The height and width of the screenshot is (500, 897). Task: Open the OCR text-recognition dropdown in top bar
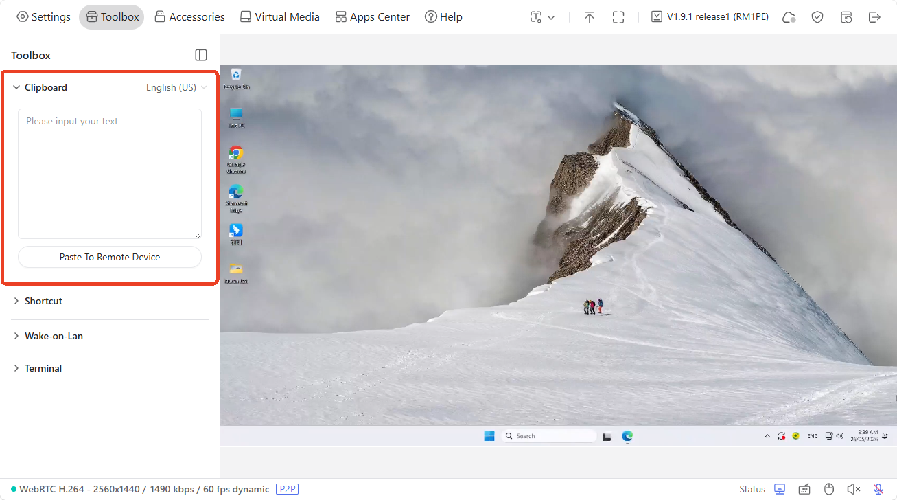pos(542,17)
